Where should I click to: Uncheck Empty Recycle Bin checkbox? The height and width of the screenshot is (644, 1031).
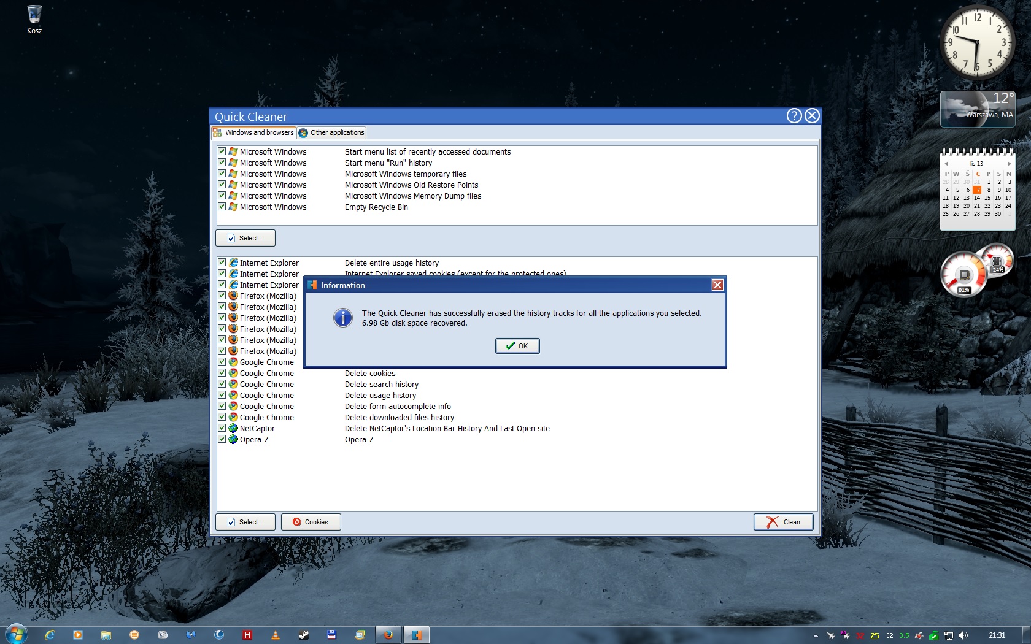(x=222, y=207)
